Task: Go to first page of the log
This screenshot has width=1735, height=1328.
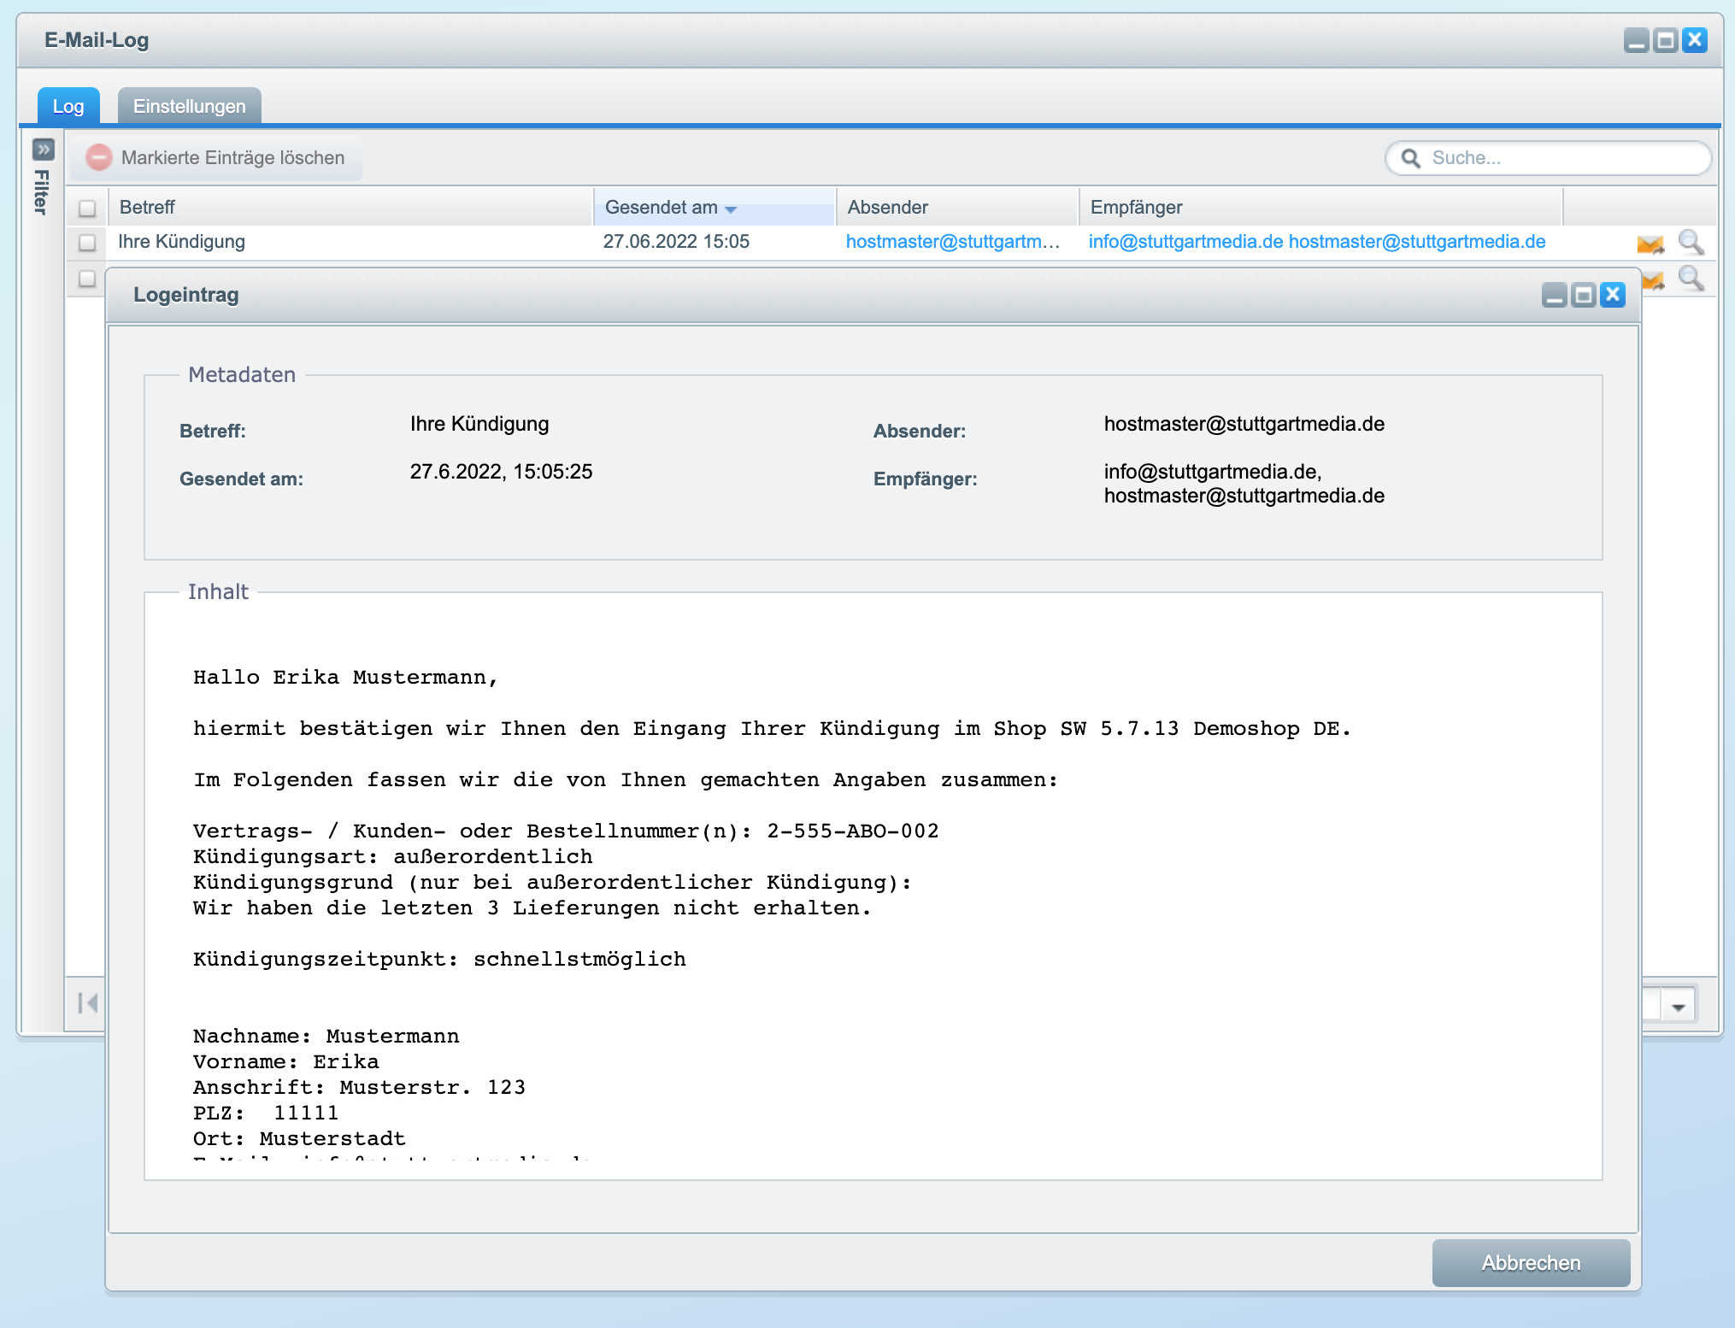Action: click(x=87, y=1002)
